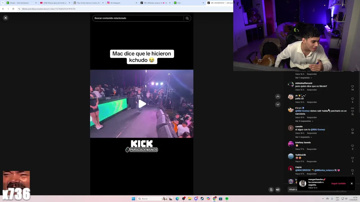This screenshot has height=202, width=360.
Task: Click the search magnifier icon
Action: point(187,18)
